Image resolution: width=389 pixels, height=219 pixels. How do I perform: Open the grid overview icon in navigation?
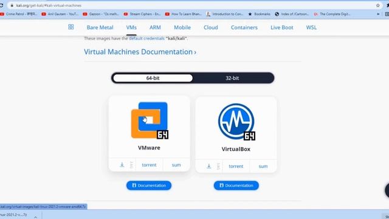(x=71, y=27)
